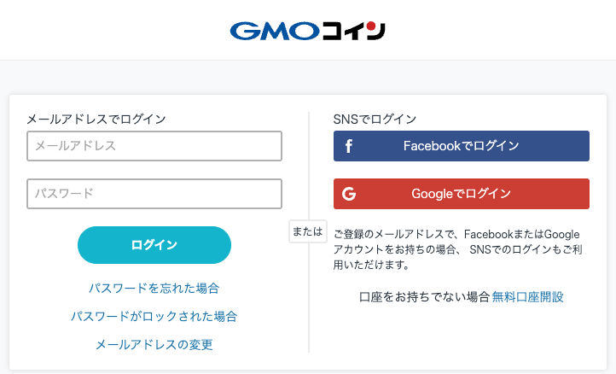
Task: Focus the メールアドレス input field
Action: pos(154,146)
